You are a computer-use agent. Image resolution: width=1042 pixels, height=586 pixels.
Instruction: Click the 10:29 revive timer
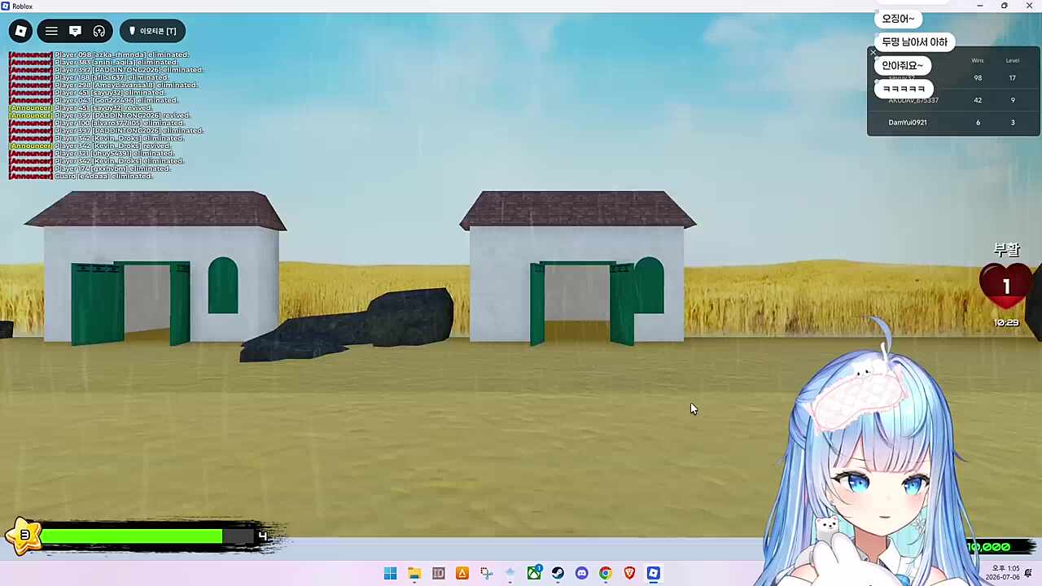[x=1006, y=323]
